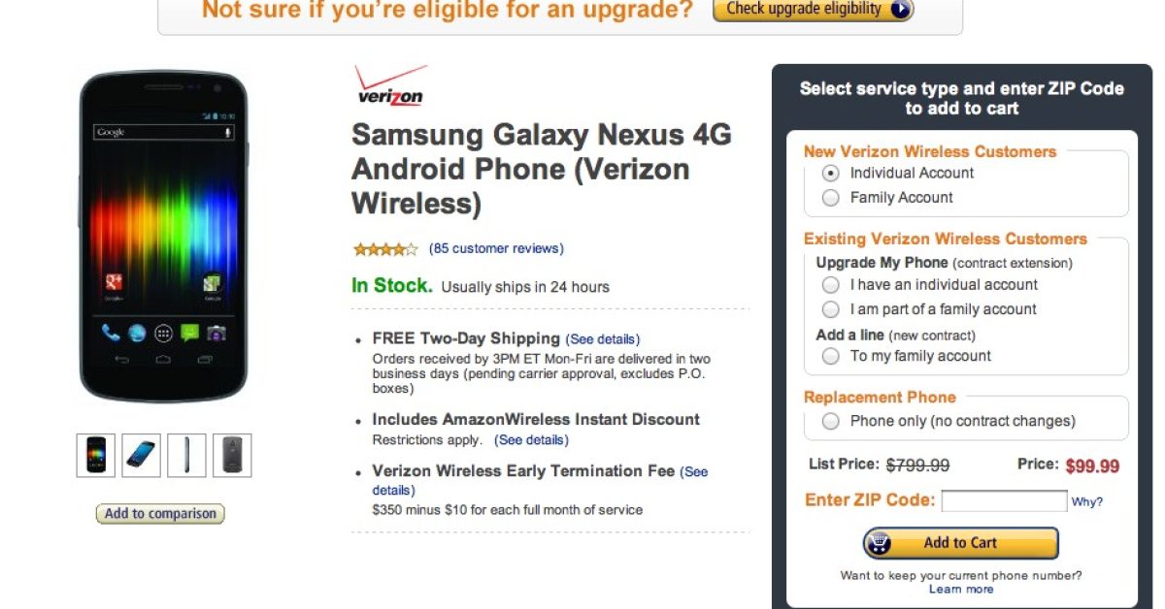
Task: Select the front view phone thumbnail
Action: point(96,455)
